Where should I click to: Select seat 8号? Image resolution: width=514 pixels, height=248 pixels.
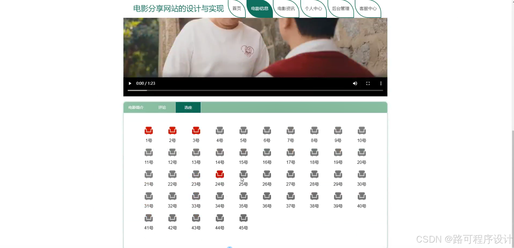click(x=314, y=131)
